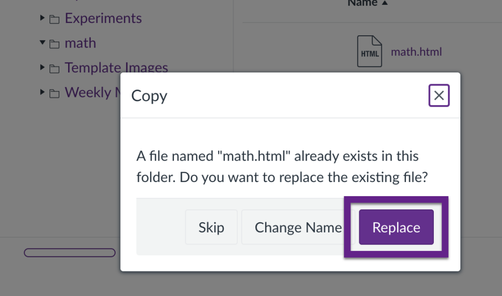Click the math folder icon
The width and height of the screenshot is (502, 296).
coord(54,44)
